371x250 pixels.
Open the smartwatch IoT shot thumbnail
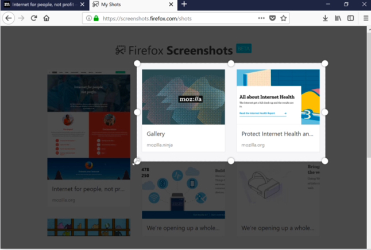point(183,192)
